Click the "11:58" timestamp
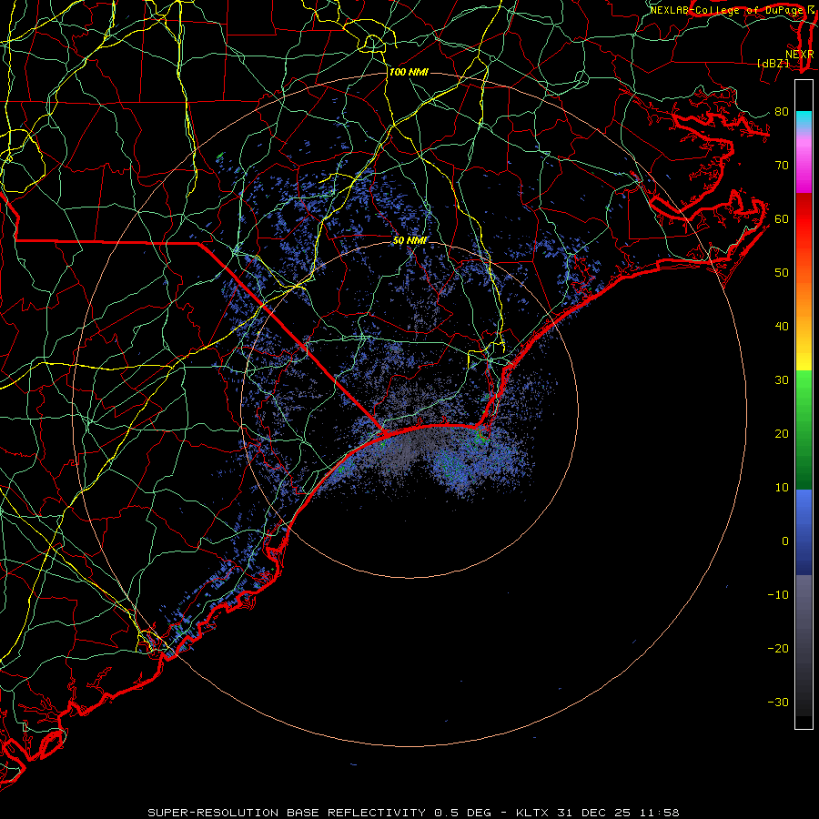The width and height of the screenshot is (819, 819). tap(661, 813)
